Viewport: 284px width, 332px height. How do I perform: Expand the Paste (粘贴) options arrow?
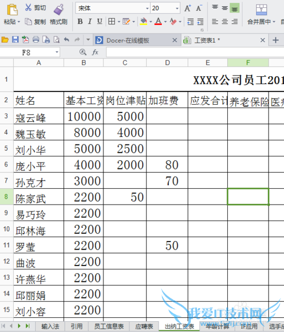point(19,22)
